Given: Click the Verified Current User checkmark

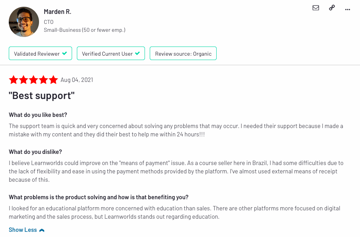Looking at the screenshot, I should point(137,53).
